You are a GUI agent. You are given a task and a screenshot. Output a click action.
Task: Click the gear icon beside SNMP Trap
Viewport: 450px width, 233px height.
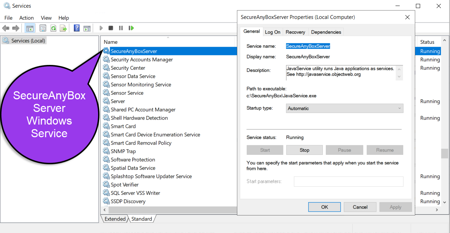[106, 151]
